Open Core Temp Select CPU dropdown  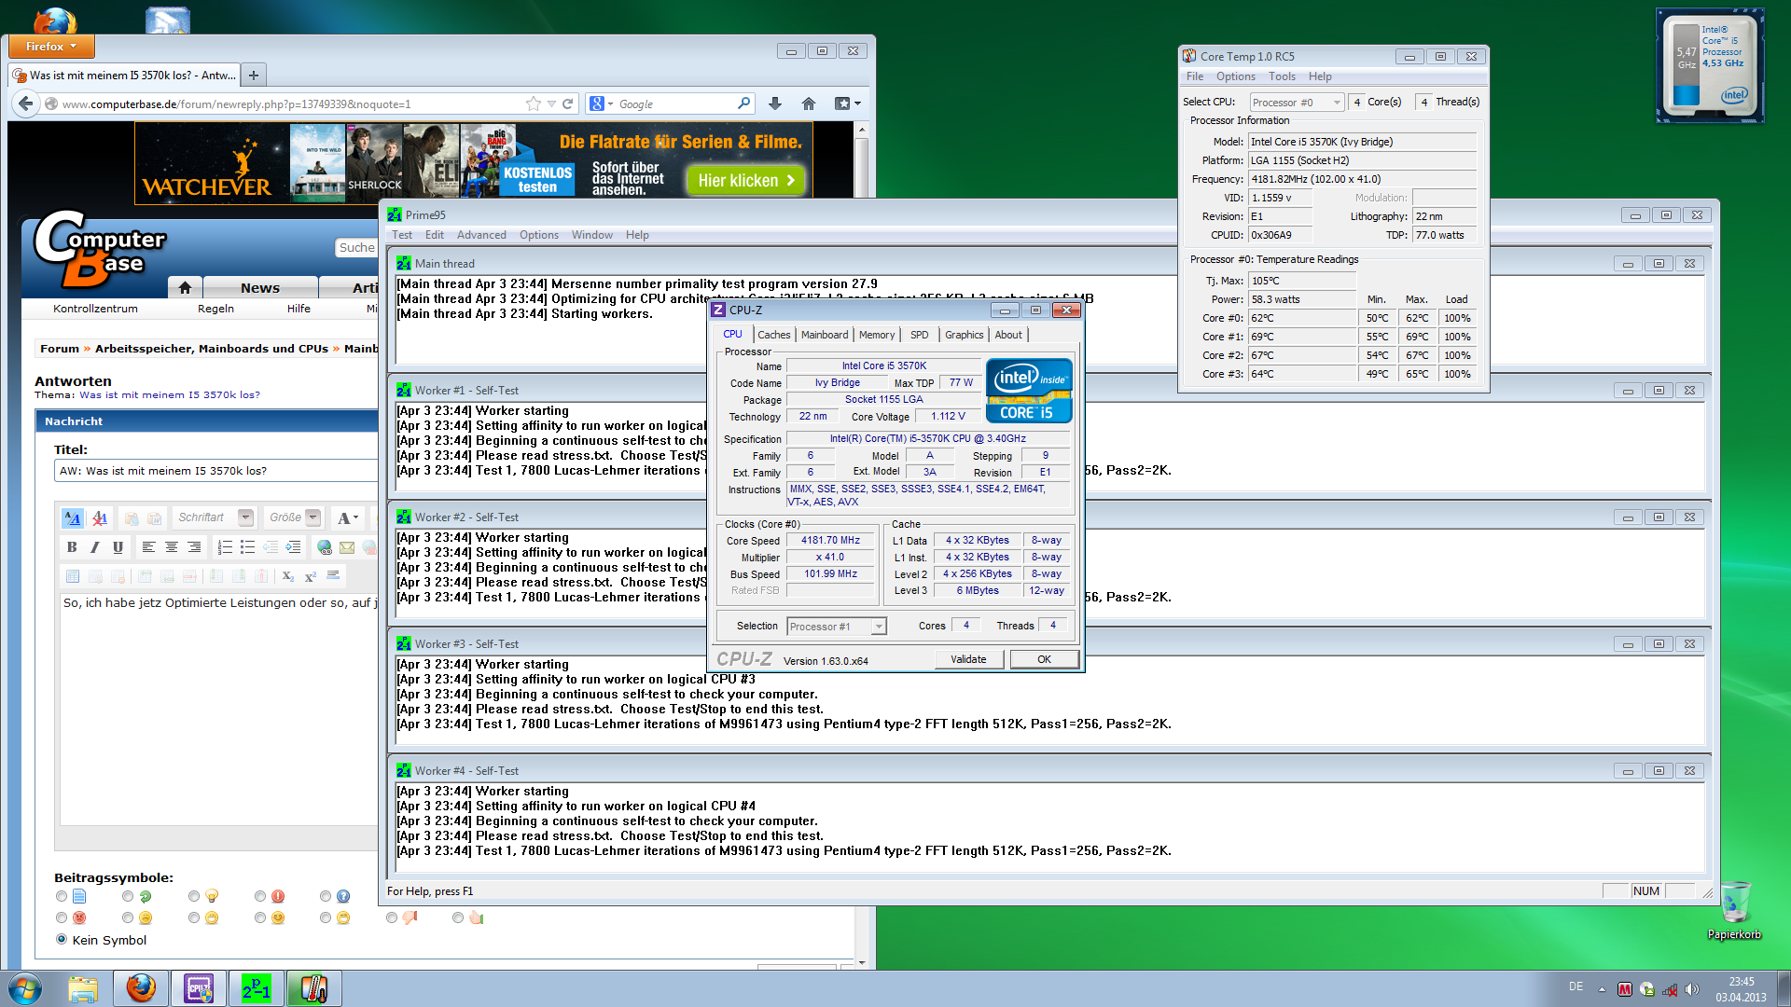pyautogui.click(x=1297, y=103)
